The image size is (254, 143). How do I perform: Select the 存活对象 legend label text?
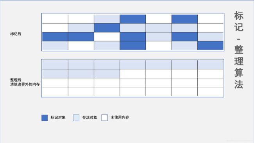pos(89,118)
